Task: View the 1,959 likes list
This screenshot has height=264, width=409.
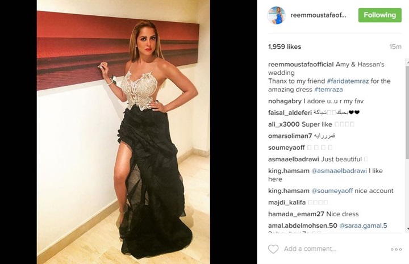Action: point(285,47)
